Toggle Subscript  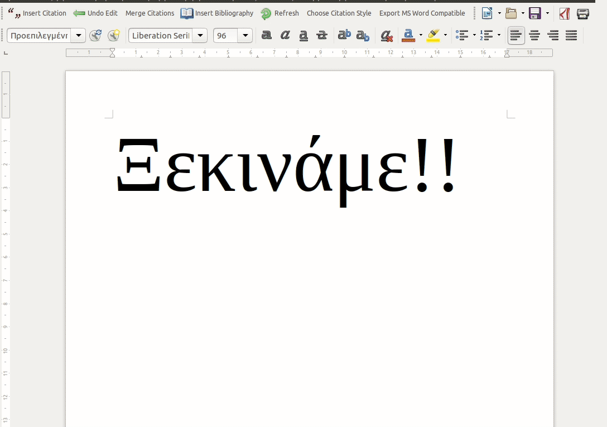363,36
